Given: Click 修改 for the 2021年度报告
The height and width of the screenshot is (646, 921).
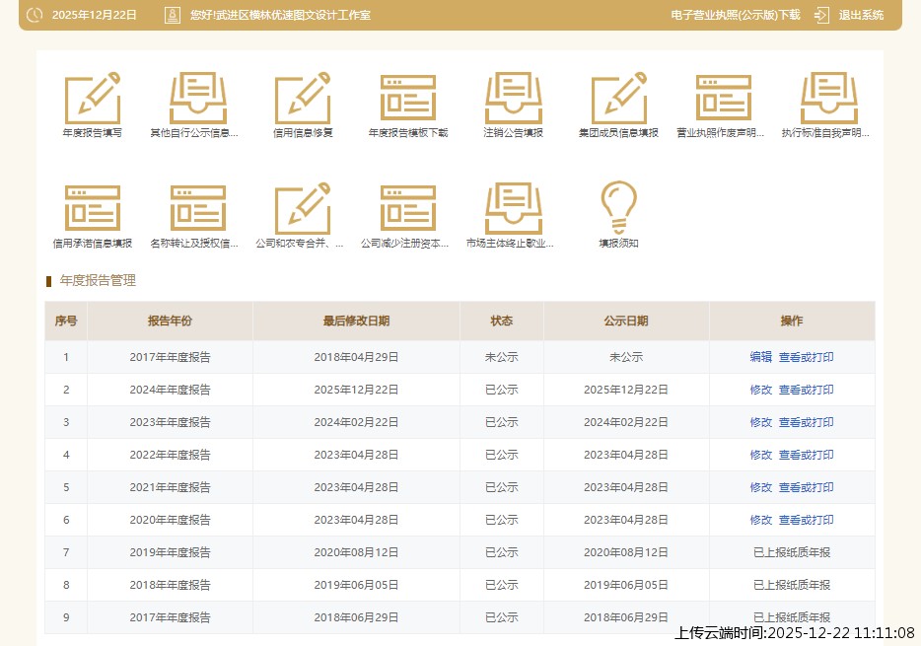Looking at the screenshot, I should coord(760,487).
